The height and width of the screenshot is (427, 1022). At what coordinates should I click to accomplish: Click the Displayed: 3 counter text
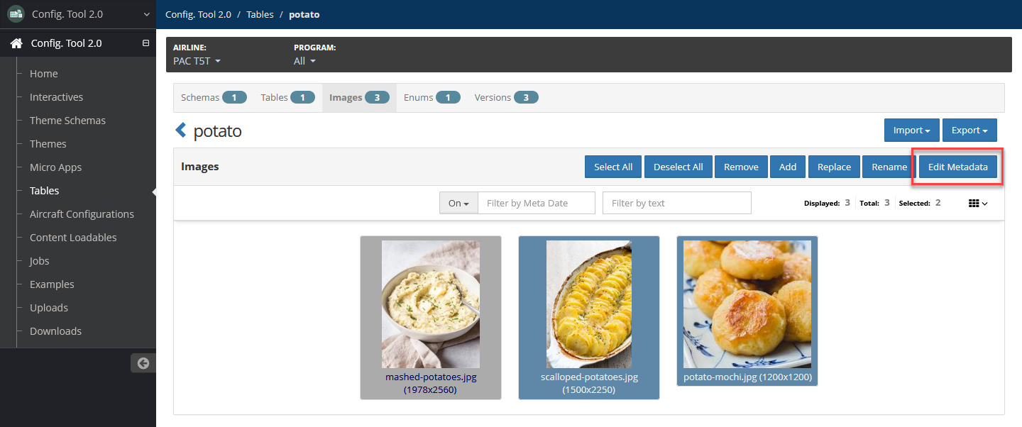pyautogui.click(x=827, y=203)
